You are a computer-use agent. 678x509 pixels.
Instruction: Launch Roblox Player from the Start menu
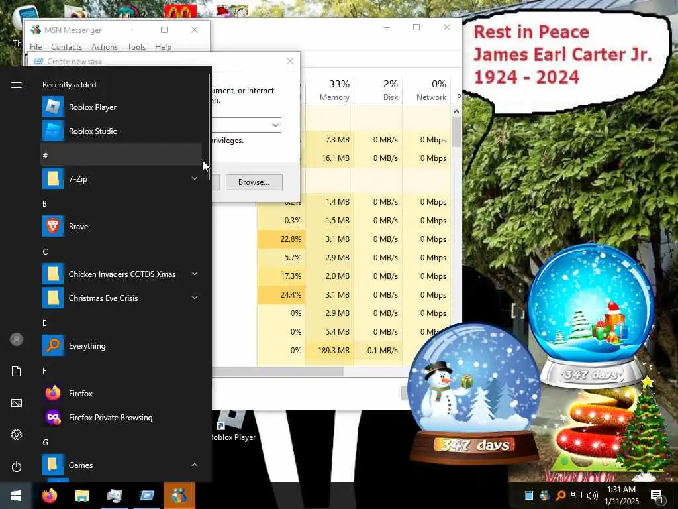pos(121,107)
